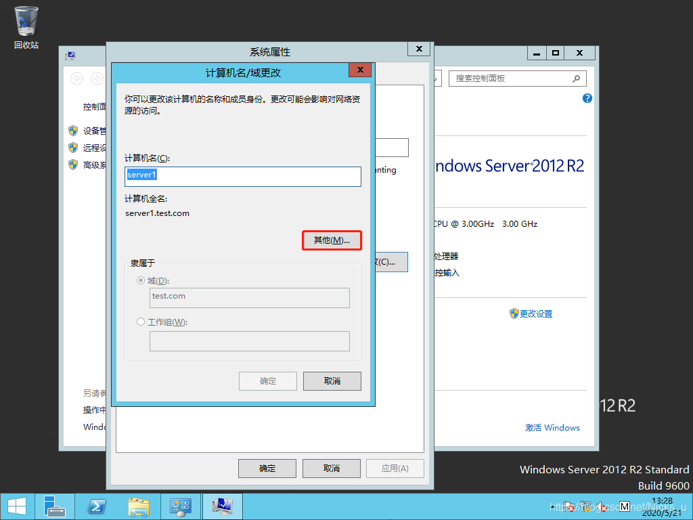Select the Workgroup radio button

tap(141, 322)
